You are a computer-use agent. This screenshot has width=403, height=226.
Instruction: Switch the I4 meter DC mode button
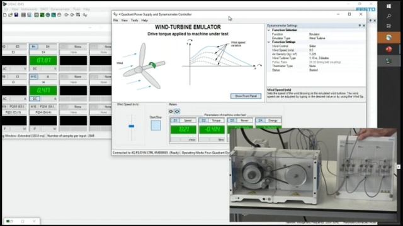pos(35,99)
